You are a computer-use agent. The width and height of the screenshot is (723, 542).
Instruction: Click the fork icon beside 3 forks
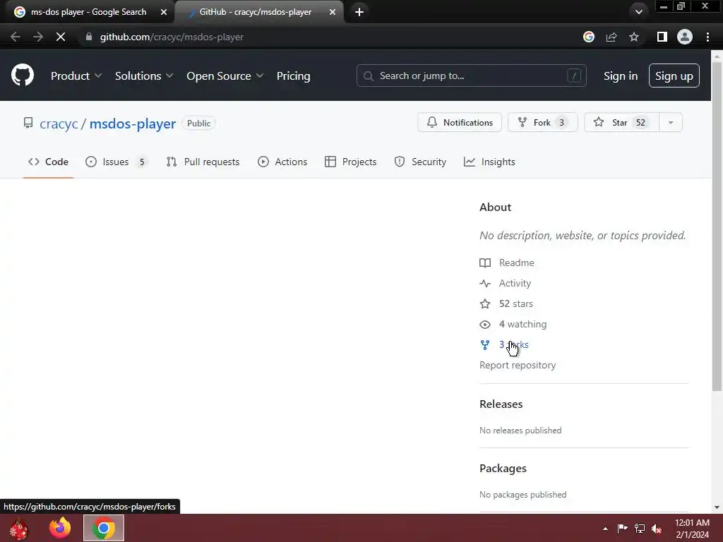click(485, 344)
